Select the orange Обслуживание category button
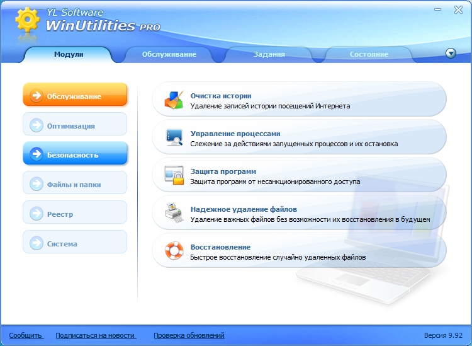 point(75,95)
